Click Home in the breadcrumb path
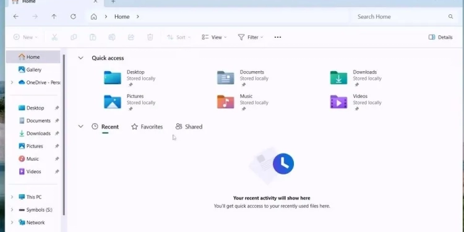 pyautogui.click(x=122, y=17)
